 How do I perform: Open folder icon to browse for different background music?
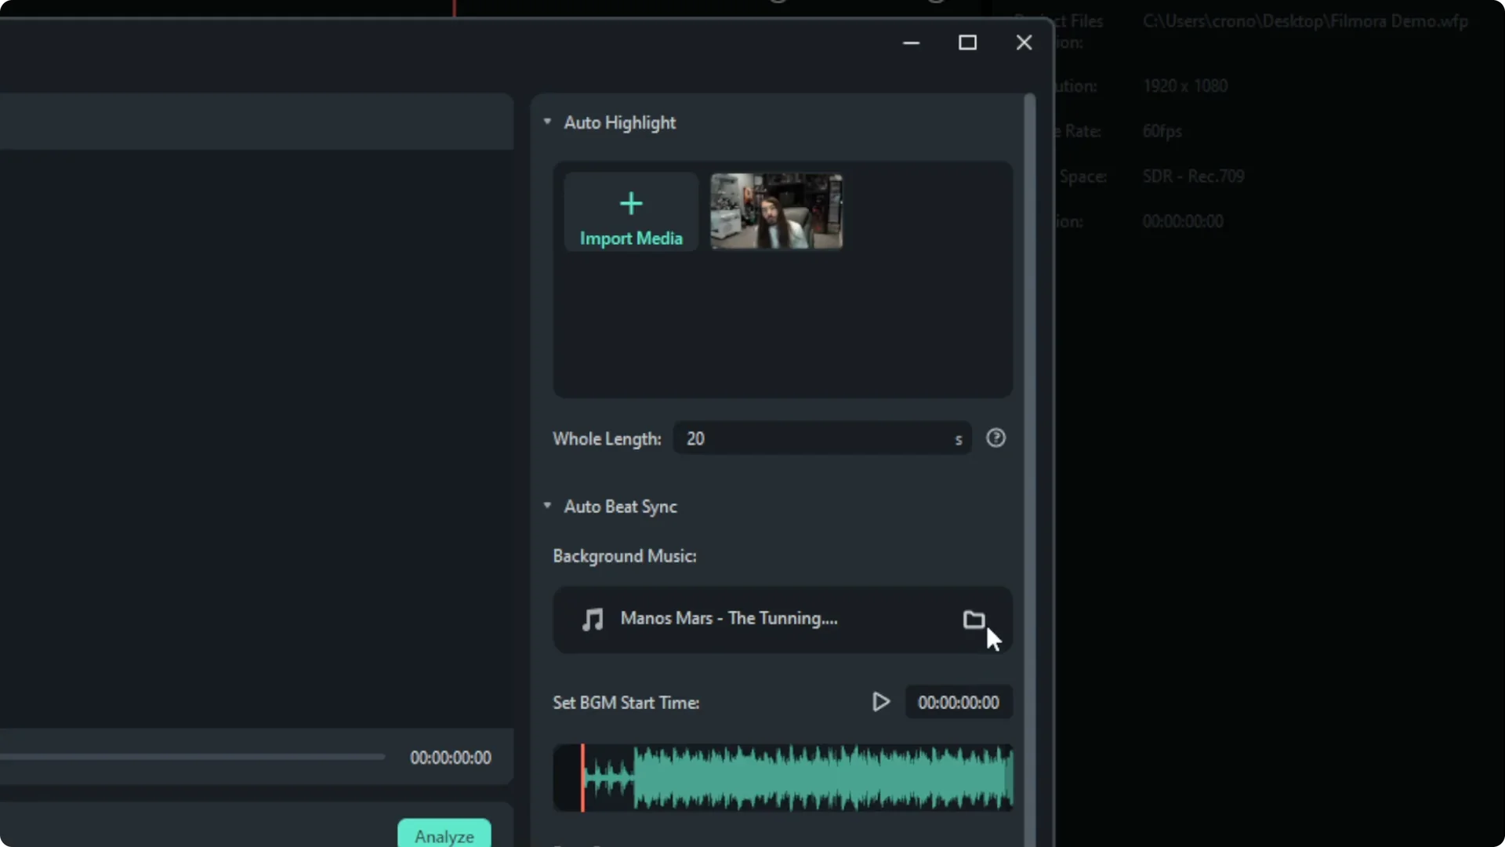pos(974,620)
